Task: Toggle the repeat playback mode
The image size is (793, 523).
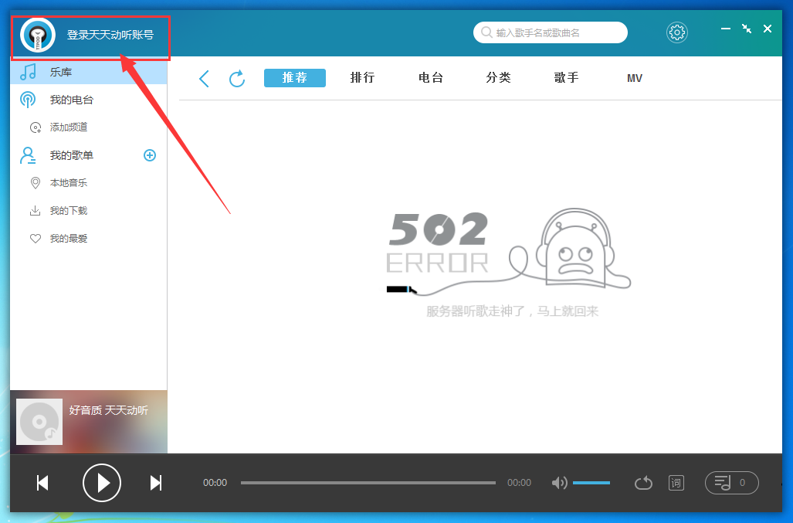Action: pyautogui.click(x=643, y=482)
